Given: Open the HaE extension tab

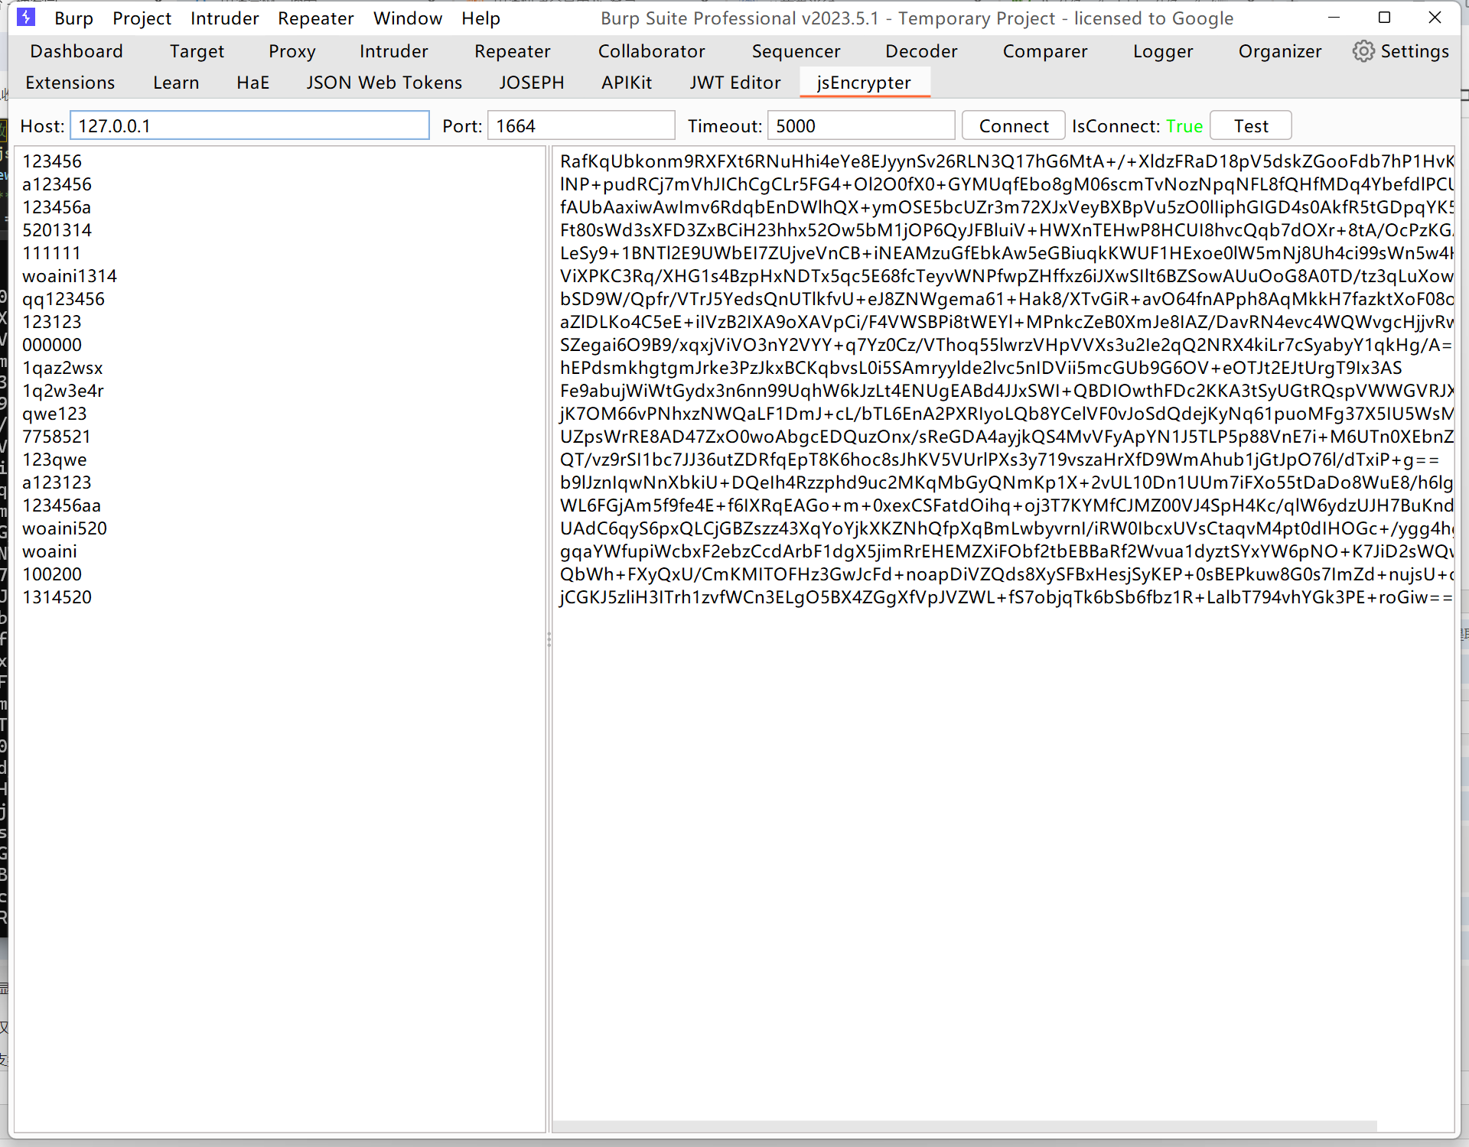Looking at the screenshot, I should click(252, 83).
